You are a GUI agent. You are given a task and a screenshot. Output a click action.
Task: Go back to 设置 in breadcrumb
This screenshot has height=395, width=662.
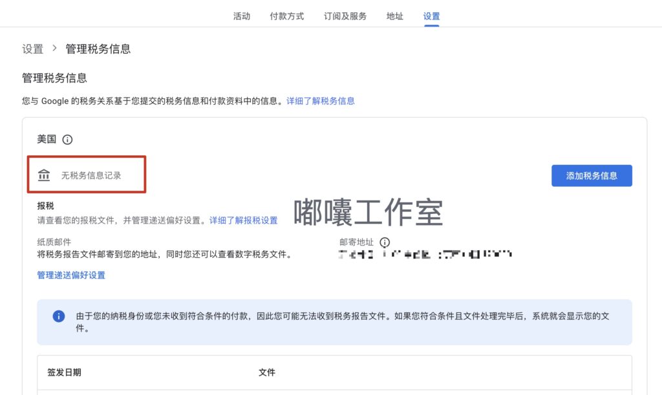[x=33, y=49]
